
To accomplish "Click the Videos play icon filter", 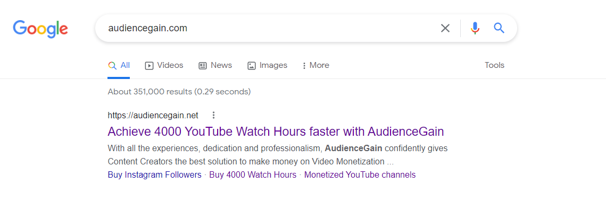I will (x=149, y=65).
